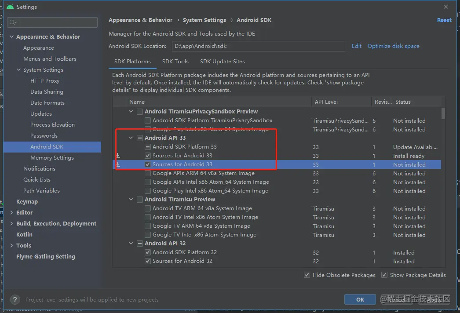Click Edit next to SDK location
The image size is (460, 313).
pos(357,46)
